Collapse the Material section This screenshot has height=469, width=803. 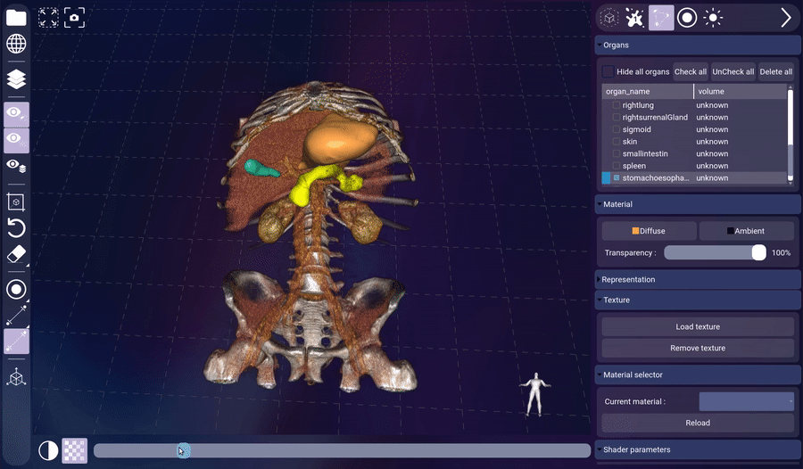point(698,204)
